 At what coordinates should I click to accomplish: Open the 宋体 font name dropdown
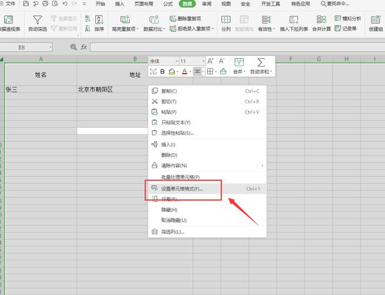[x=176, y=61]
